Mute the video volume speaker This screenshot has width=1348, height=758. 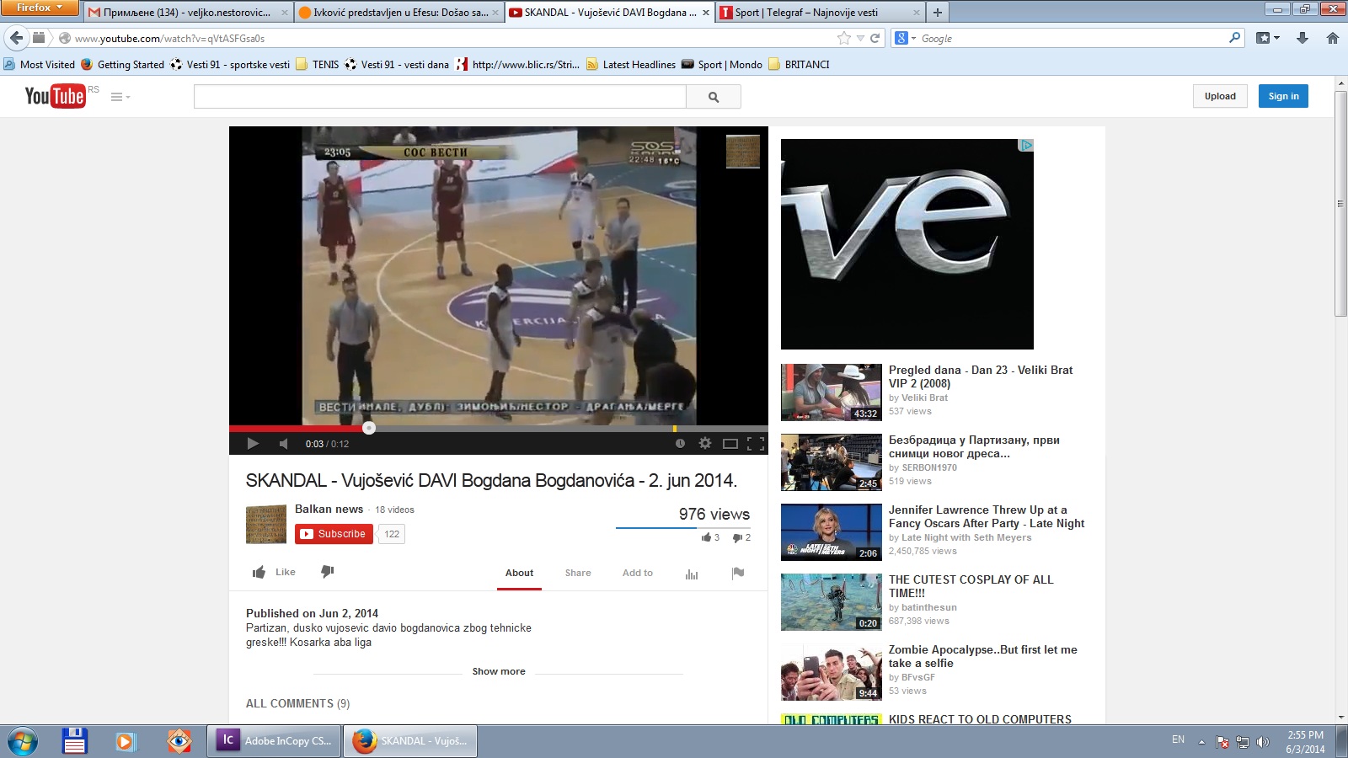(284, 443)
